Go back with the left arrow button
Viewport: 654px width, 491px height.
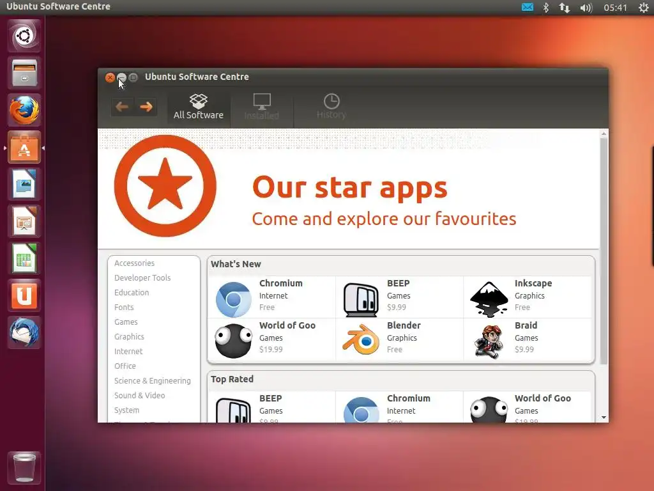point(122,107)
